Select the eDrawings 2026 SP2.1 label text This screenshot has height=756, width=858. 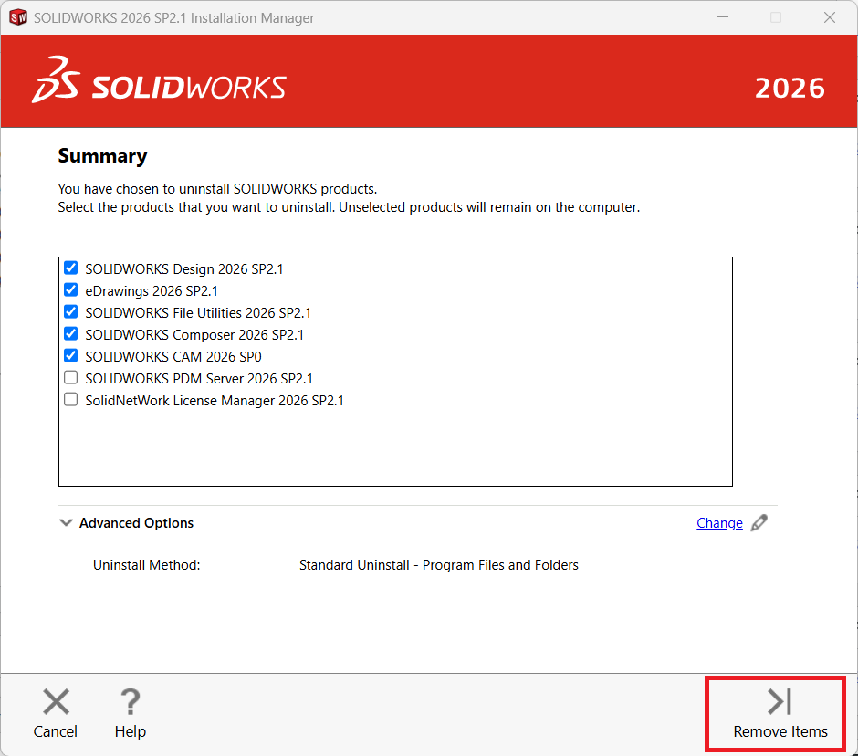pos(152,290)
